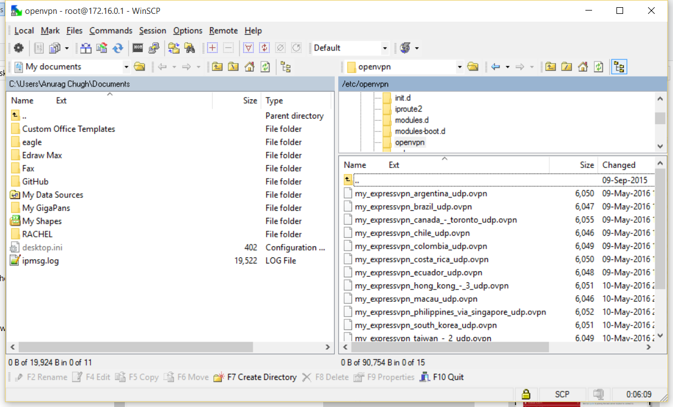Viewport: 673px width, 407px height.
Task: Click the Unselect Files minus icon
Action: [228, 48]
